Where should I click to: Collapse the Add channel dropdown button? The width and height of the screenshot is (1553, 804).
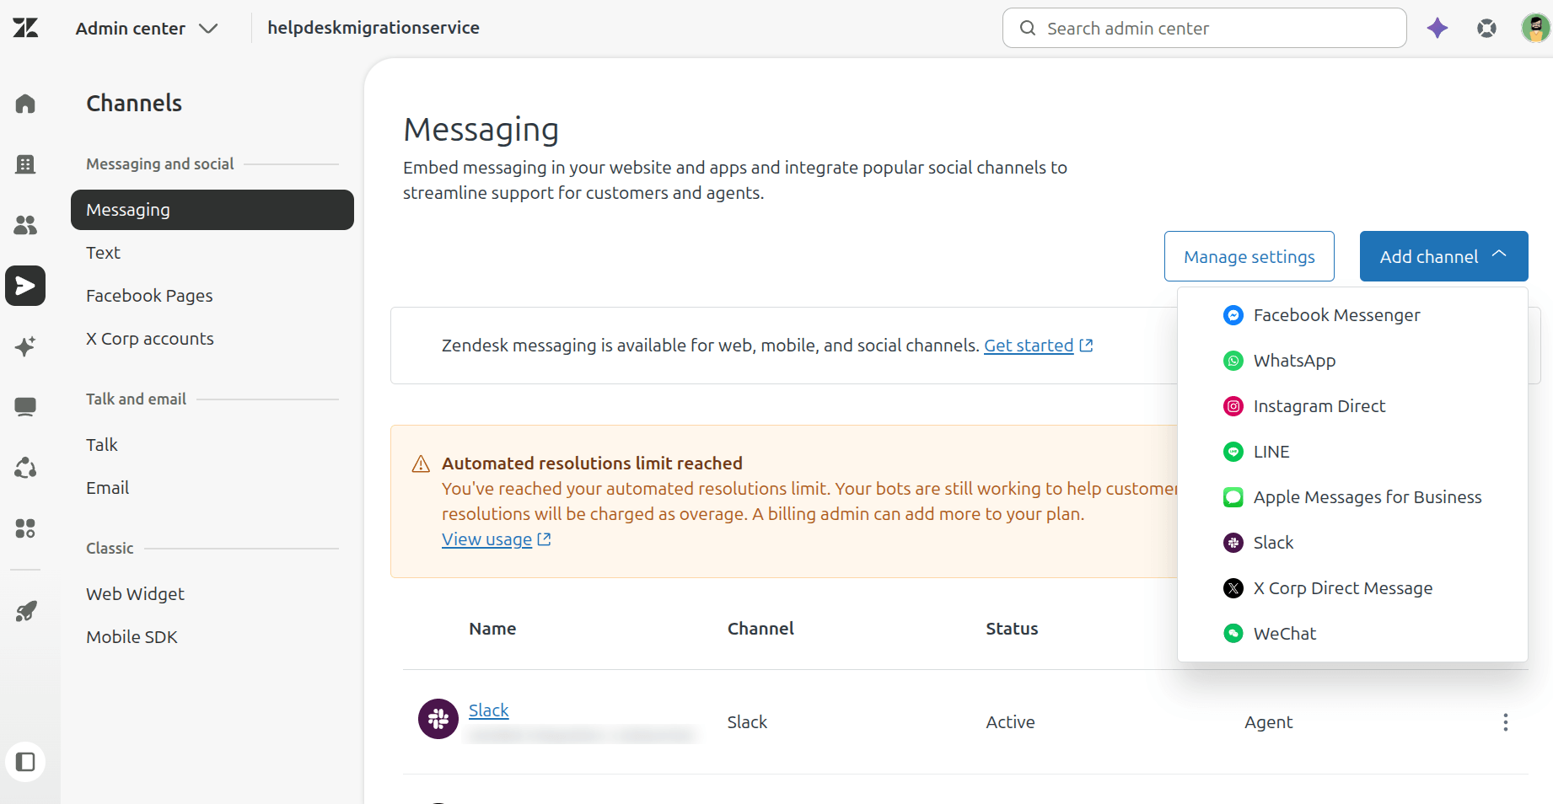point(1443,256)
